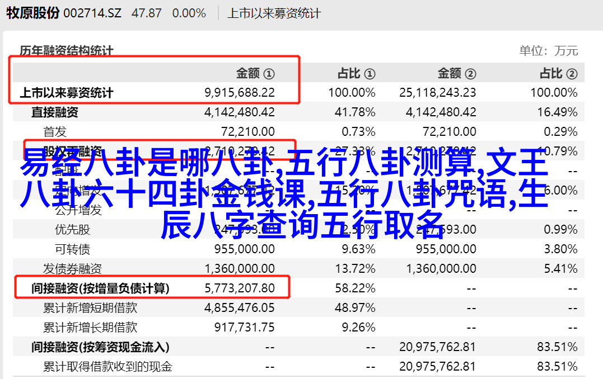Select the 累计新增长期借款 row label
The width and height of the screenshot is (603, 379).
[90, 328]
